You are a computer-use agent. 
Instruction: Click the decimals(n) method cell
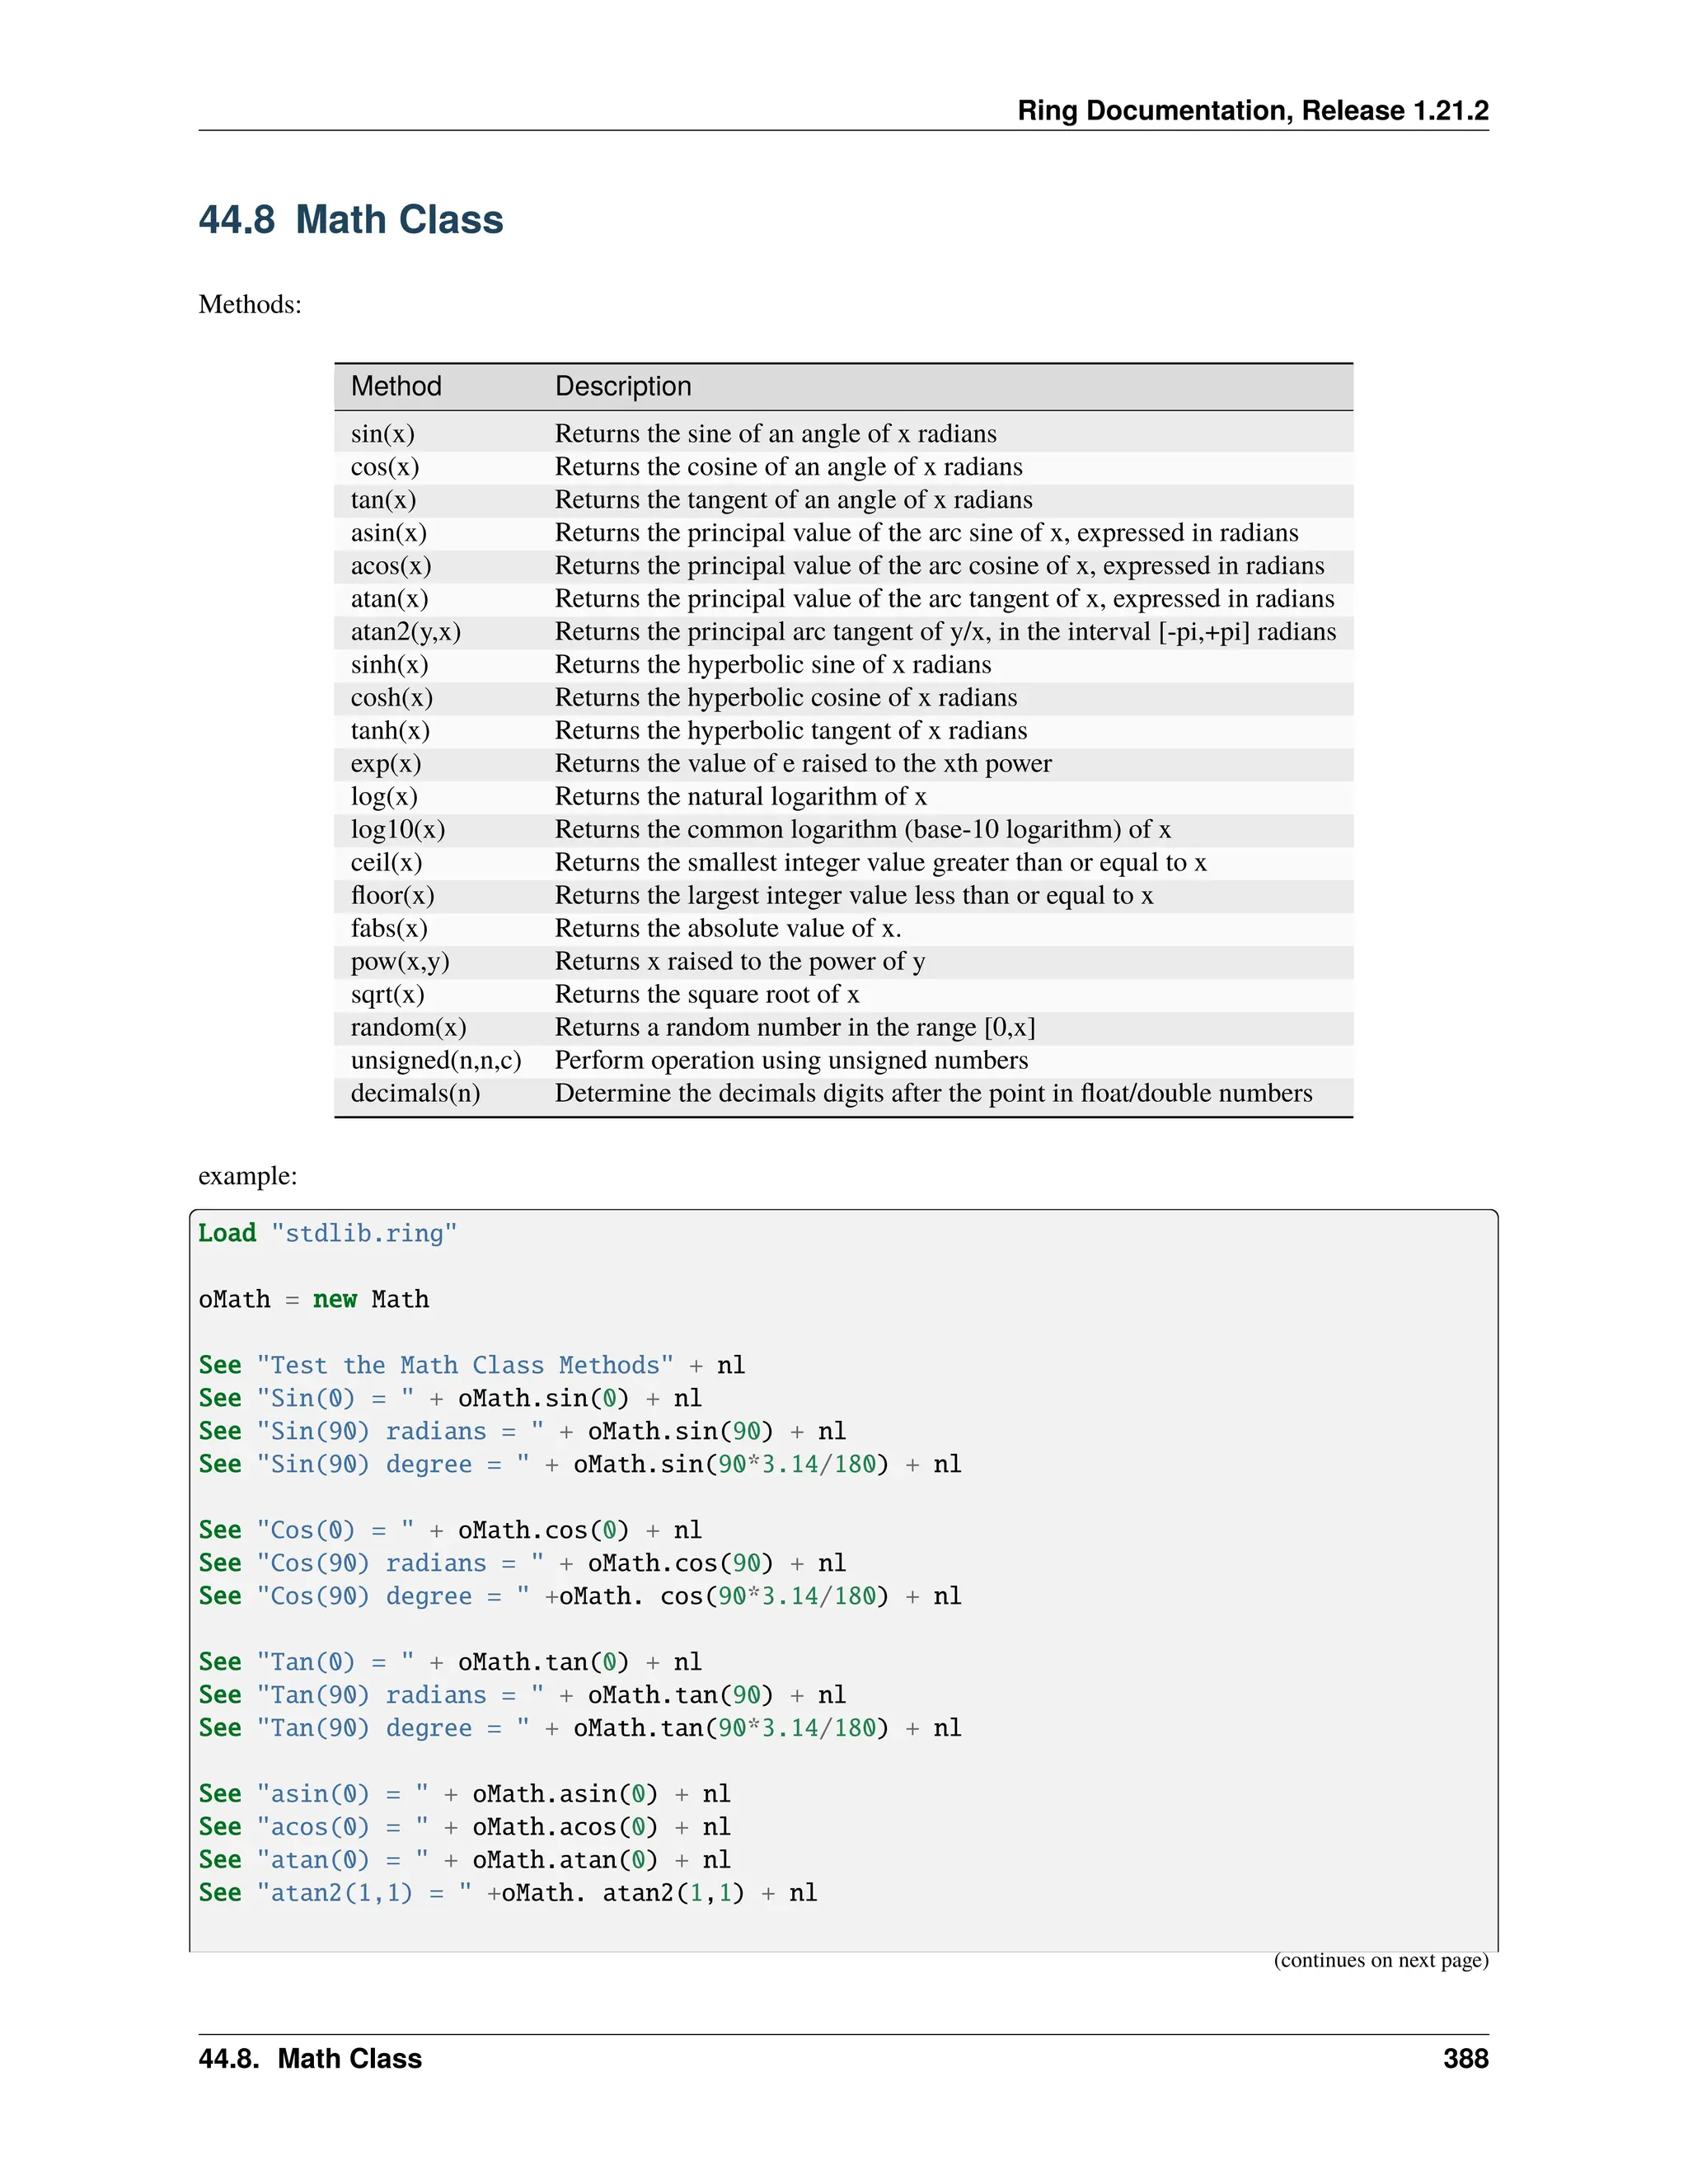[x=415, y=1093]
